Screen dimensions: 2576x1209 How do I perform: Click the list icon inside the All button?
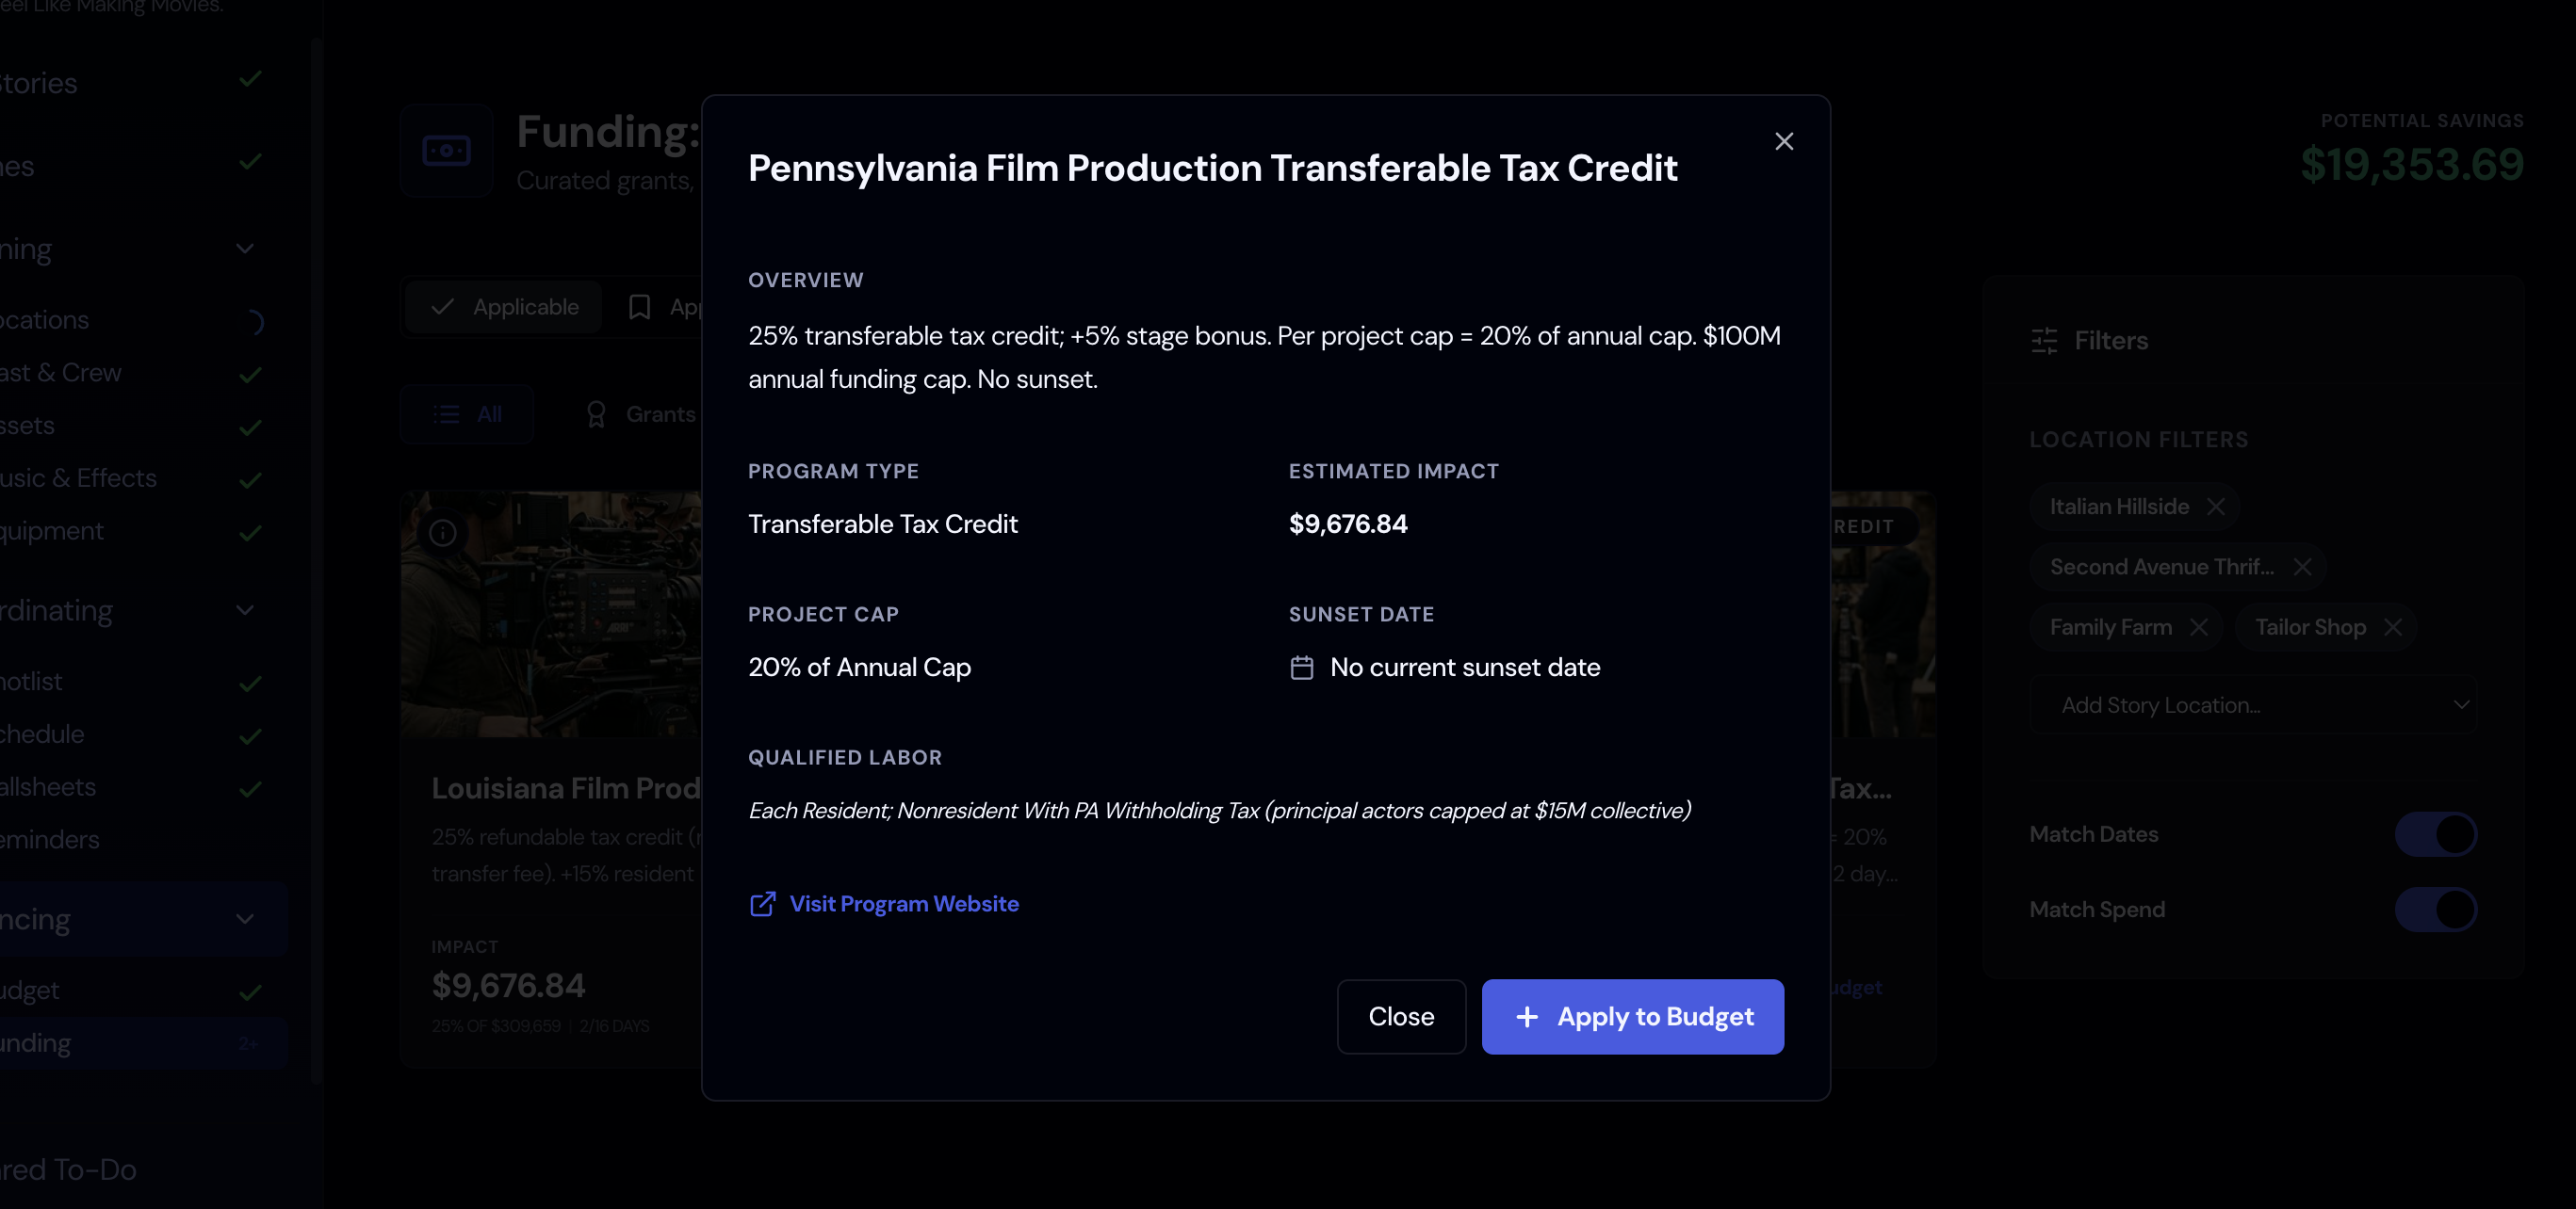click(446, 413)
